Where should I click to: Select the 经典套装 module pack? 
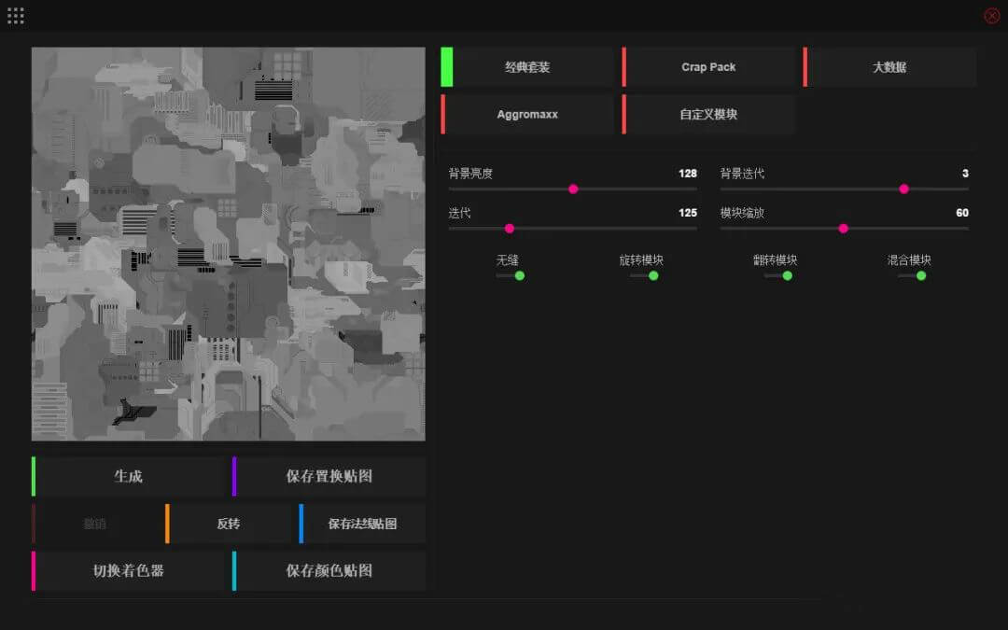point(527,67)
